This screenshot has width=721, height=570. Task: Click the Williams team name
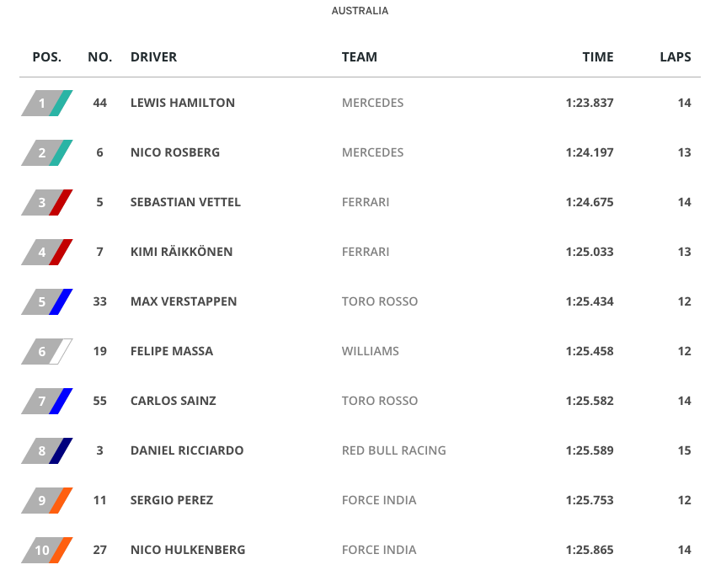371,351
